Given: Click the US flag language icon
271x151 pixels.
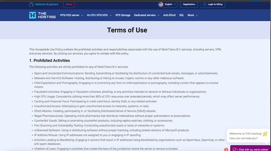Looking at the screenshot, I should click(x=161, y=4).
